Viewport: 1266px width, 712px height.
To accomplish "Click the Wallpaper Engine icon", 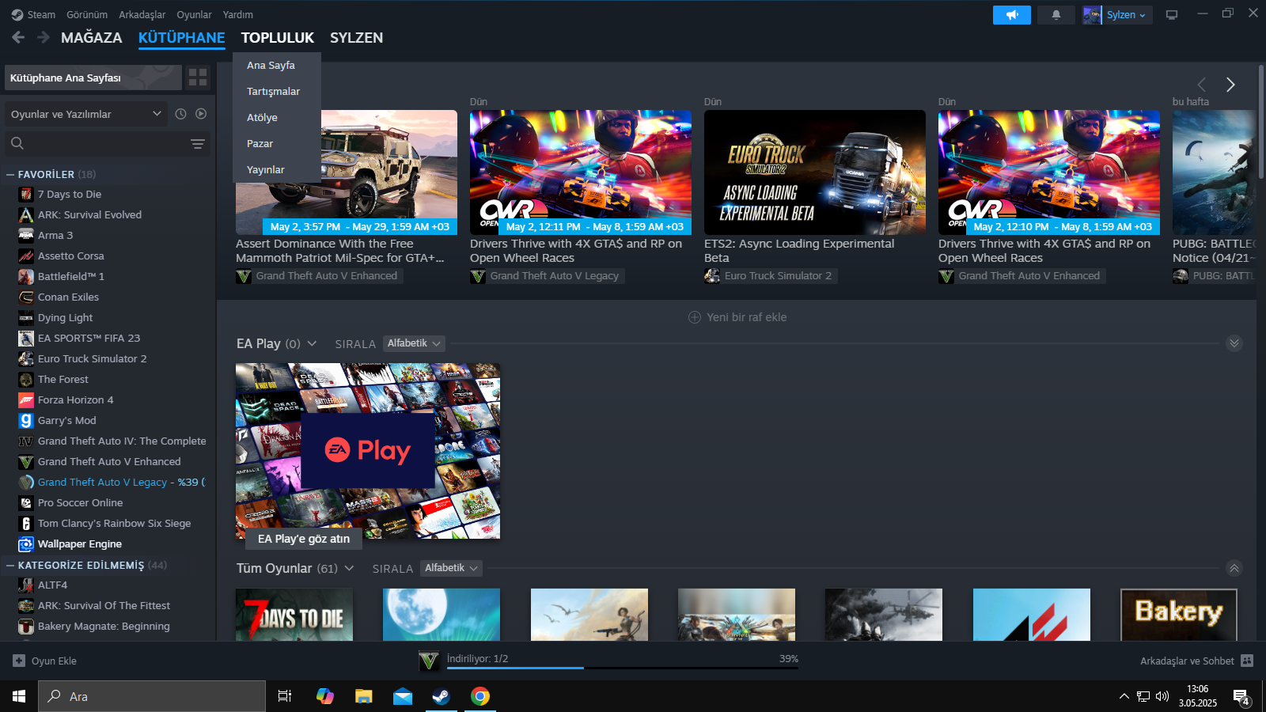I will coord(26,543).
